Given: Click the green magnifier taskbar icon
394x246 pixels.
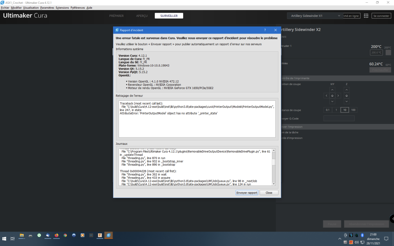Looking at the screenshot, I should 39,235.
